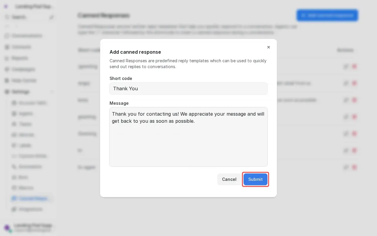
Task: Open the Canned Responses settings entry
Action: (x=32, y=199)
